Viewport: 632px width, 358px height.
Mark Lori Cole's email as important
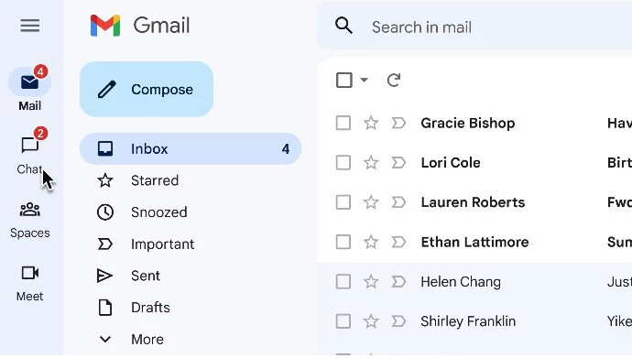tap(398, 163)
